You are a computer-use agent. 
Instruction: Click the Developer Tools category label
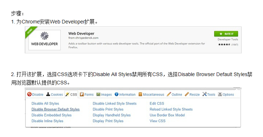228,39
